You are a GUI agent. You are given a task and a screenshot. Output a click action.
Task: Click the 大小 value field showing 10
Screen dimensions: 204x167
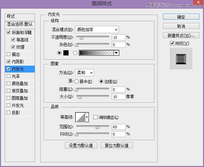point(118,97)
